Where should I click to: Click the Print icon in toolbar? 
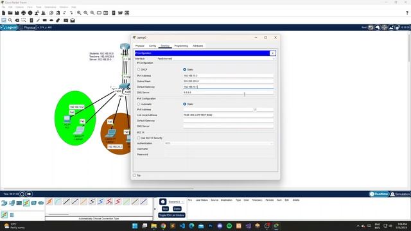click(x=24, y=13)
